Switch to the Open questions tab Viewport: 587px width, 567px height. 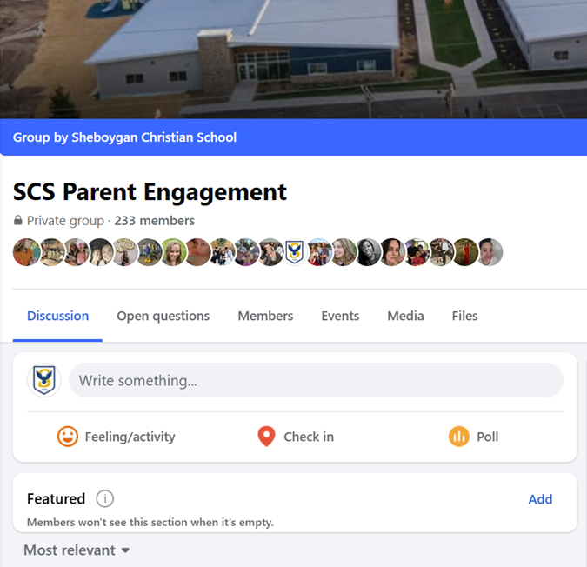pyautogui.click(x=163, y=316)
